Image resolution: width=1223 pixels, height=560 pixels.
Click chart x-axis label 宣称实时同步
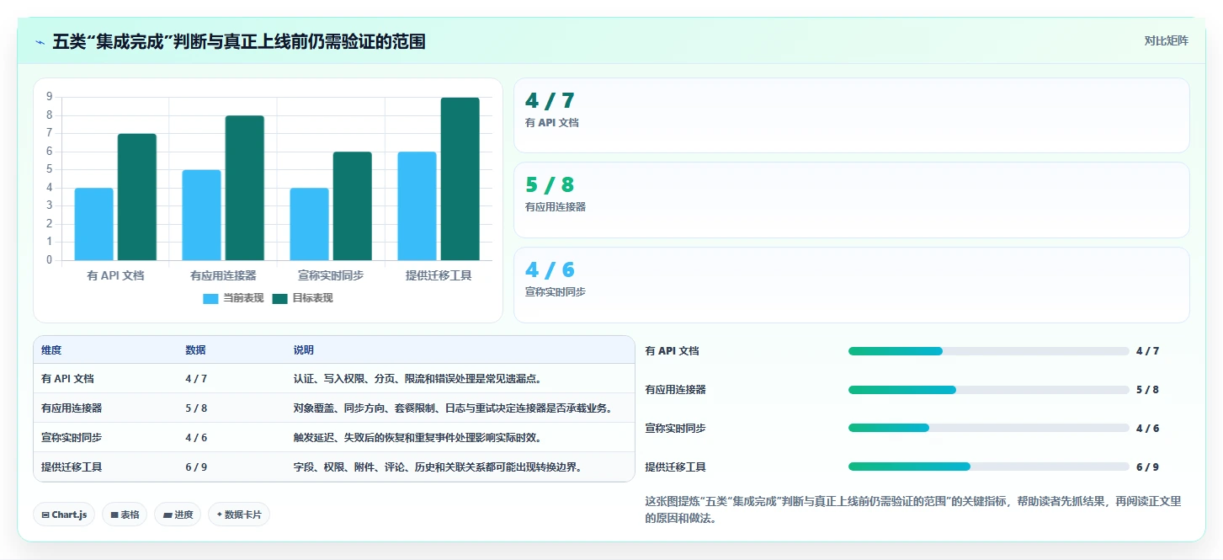coord(331,275)
